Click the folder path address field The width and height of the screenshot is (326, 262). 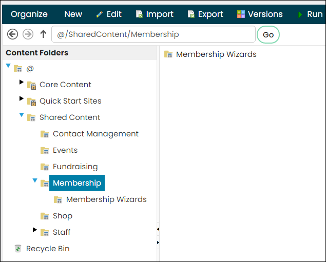click(x=154, y=34)
